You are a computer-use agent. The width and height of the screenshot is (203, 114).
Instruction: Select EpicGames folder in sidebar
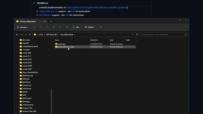[x=26, y=82]
